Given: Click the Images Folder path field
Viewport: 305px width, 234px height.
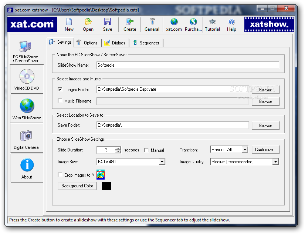Looking at the screenshot, I should (173, 89).
